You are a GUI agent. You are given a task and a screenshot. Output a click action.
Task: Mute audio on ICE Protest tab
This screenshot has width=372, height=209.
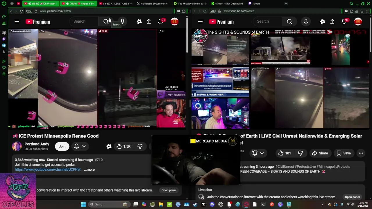29,4
